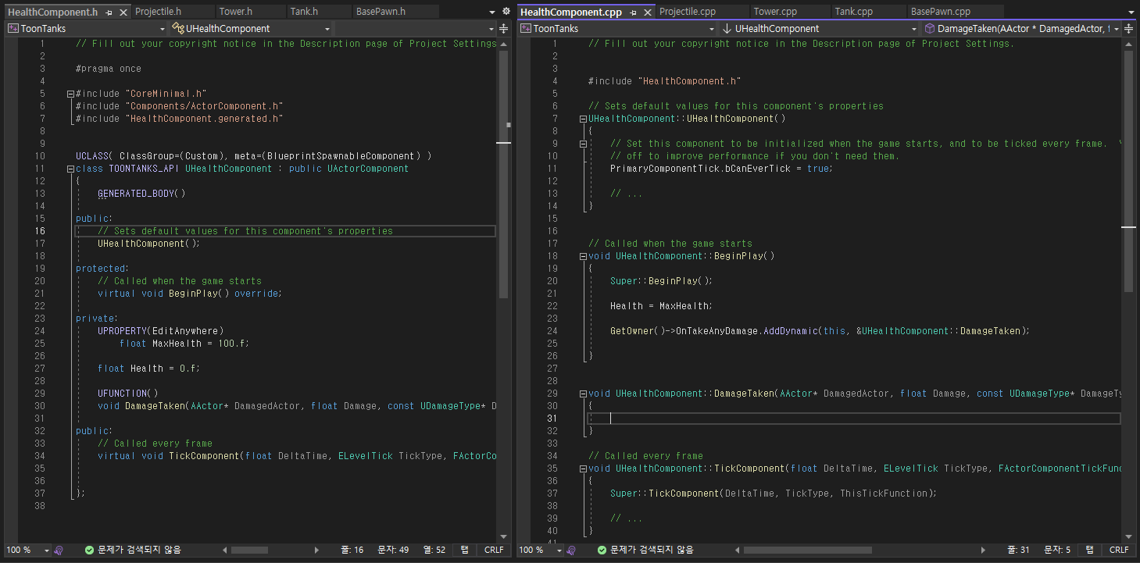The image size is (1140, 563).
Task: Pin the HealthComponent.h tab
Action: tap(109, 12)
